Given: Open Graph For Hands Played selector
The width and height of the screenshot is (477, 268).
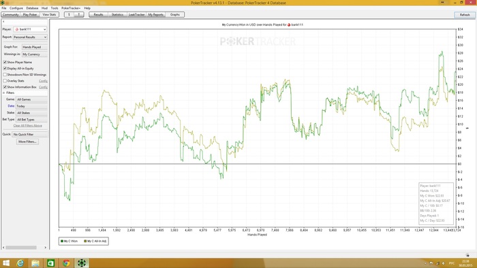Looking at the screenshot, I should pos(34,47).
